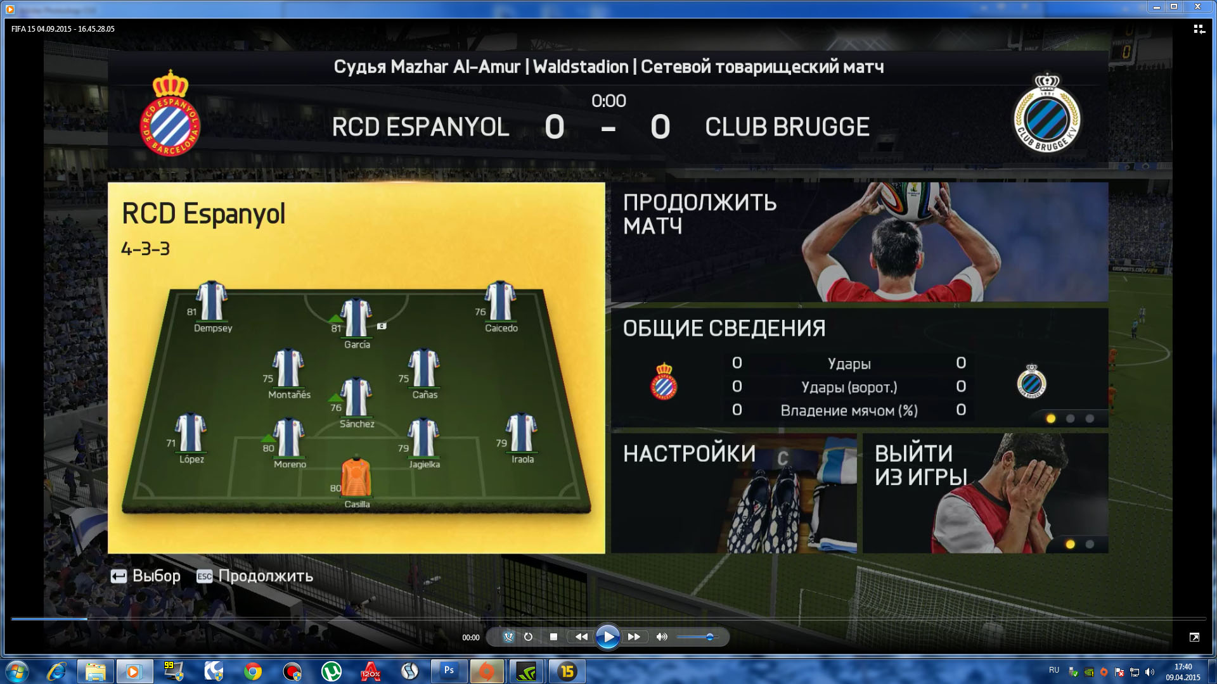
Task: Select the first page dot in ОБЩИЕ СВЕДЕНИЯ
Action: 1051,419
